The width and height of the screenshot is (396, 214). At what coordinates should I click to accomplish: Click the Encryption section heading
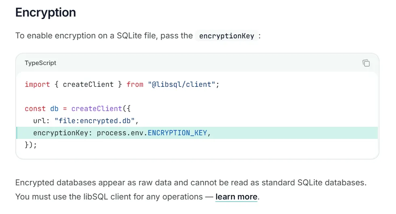(x=46, y=13)
